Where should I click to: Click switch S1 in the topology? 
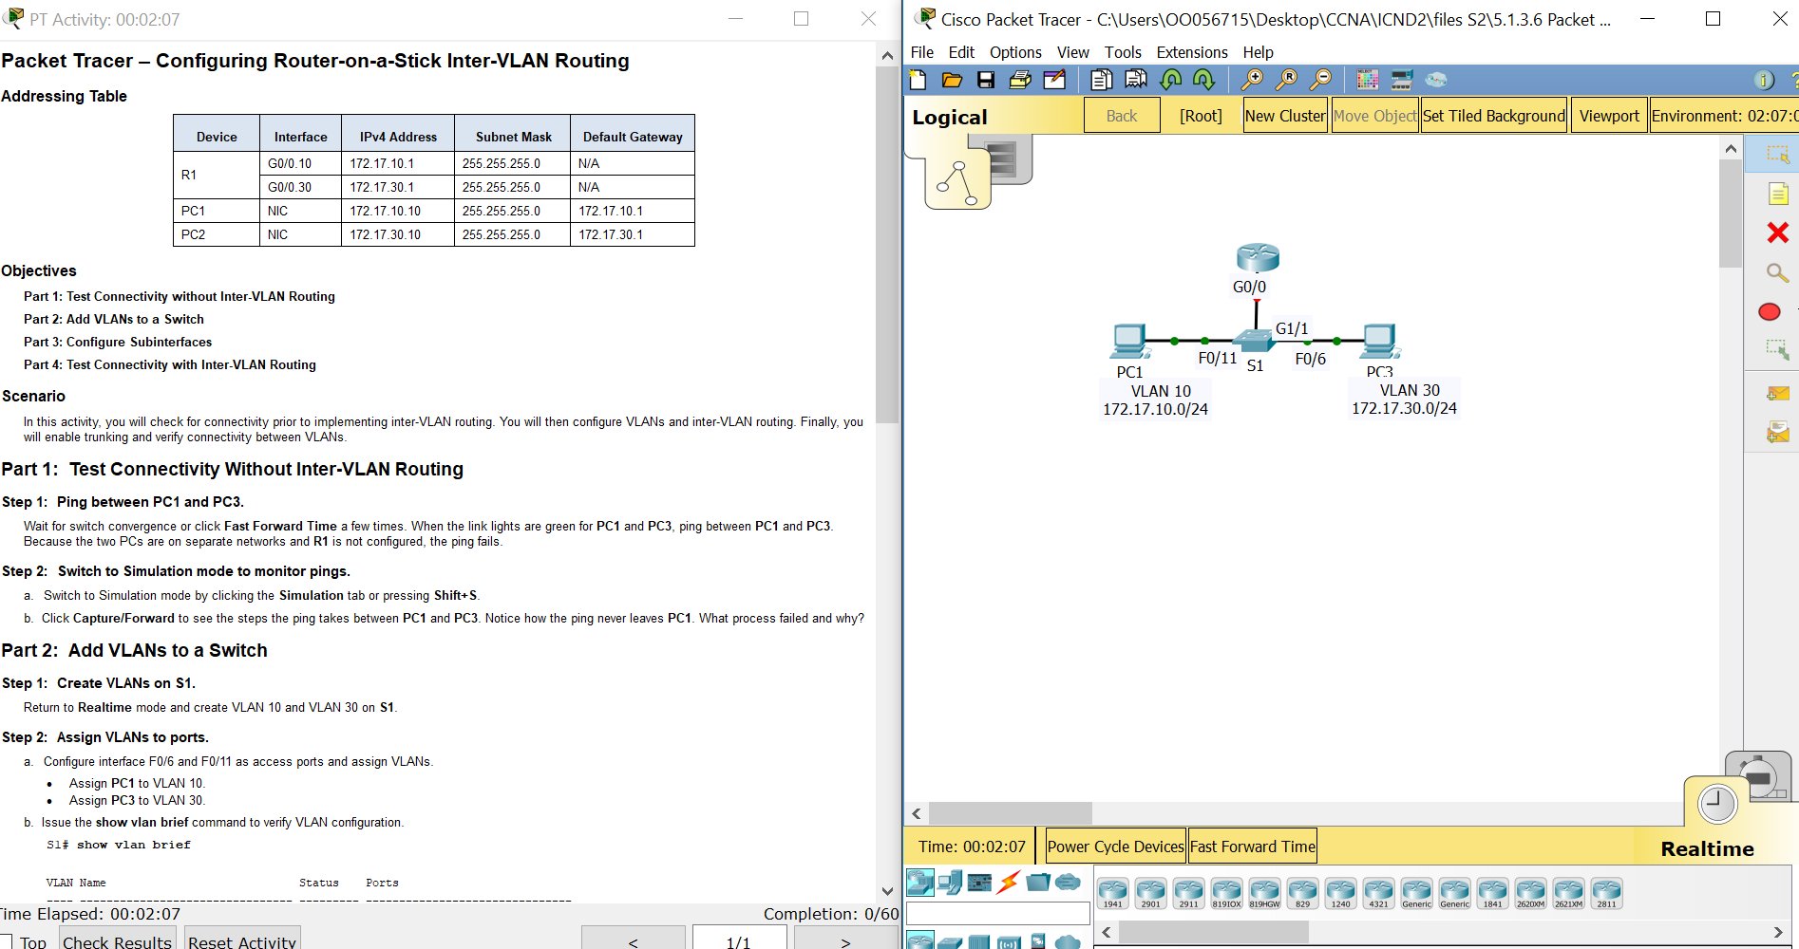(x=1253, y=340)
